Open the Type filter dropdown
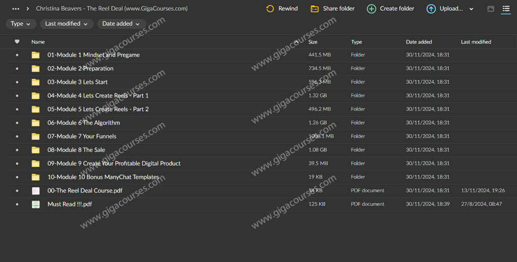The height and width of the screenshot is (262, 517). point(21,24)
